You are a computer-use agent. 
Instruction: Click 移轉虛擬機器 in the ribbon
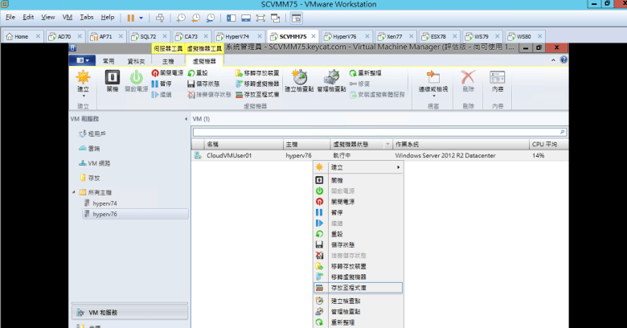pyautogui.click(x=257, y=84)
